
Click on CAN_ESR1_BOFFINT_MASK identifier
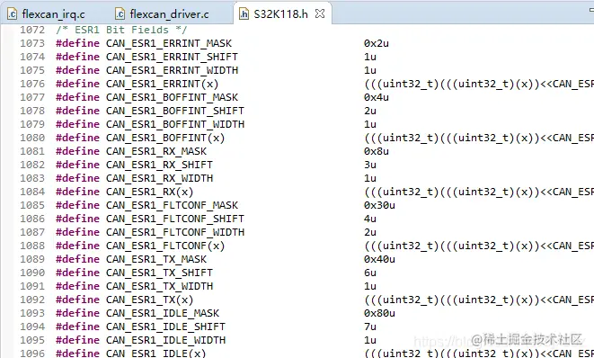pos(172,97)
